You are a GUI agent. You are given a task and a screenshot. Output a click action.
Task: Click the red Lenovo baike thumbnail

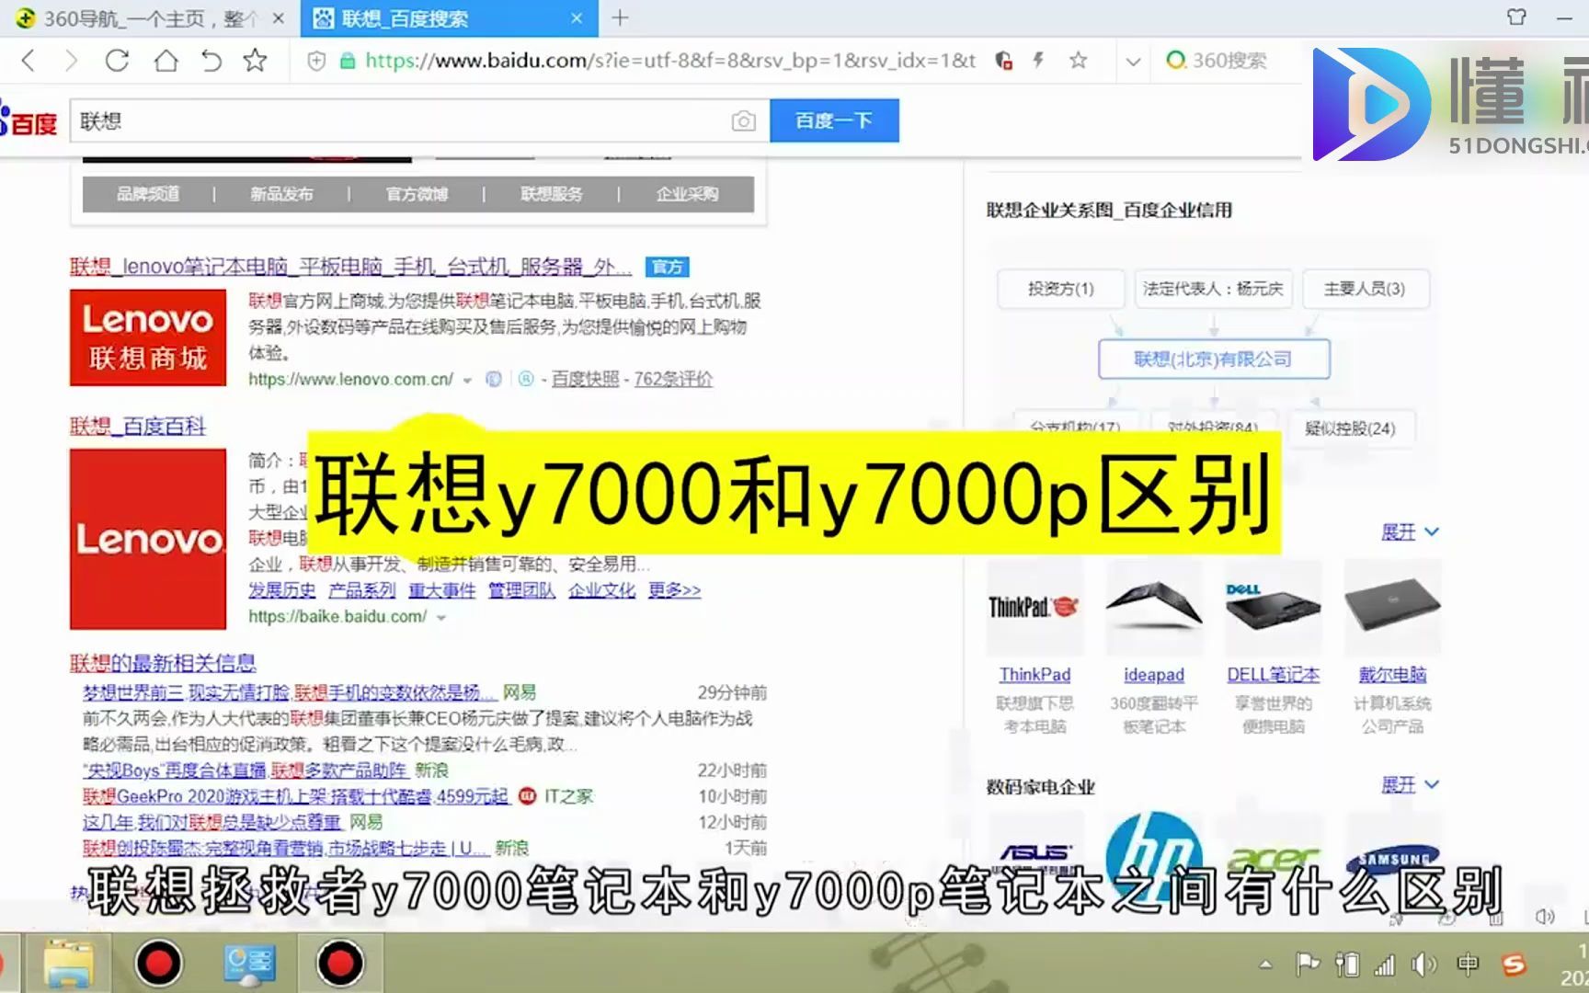point(148,539)
